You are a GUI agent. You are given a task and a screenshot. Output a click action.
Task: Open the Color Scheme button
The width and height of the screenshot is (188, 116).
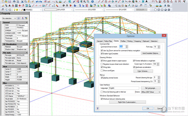pos(143,71)
